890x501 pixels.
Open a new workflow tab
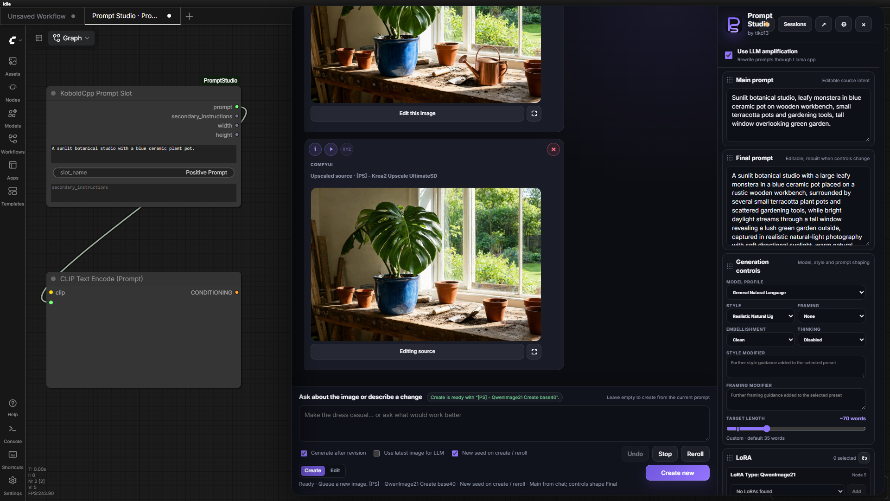pos(189,16)
